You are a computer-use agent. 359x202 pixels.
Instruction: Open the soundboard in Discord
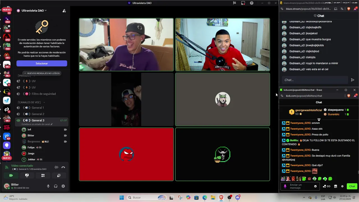(x=59, y=175)
